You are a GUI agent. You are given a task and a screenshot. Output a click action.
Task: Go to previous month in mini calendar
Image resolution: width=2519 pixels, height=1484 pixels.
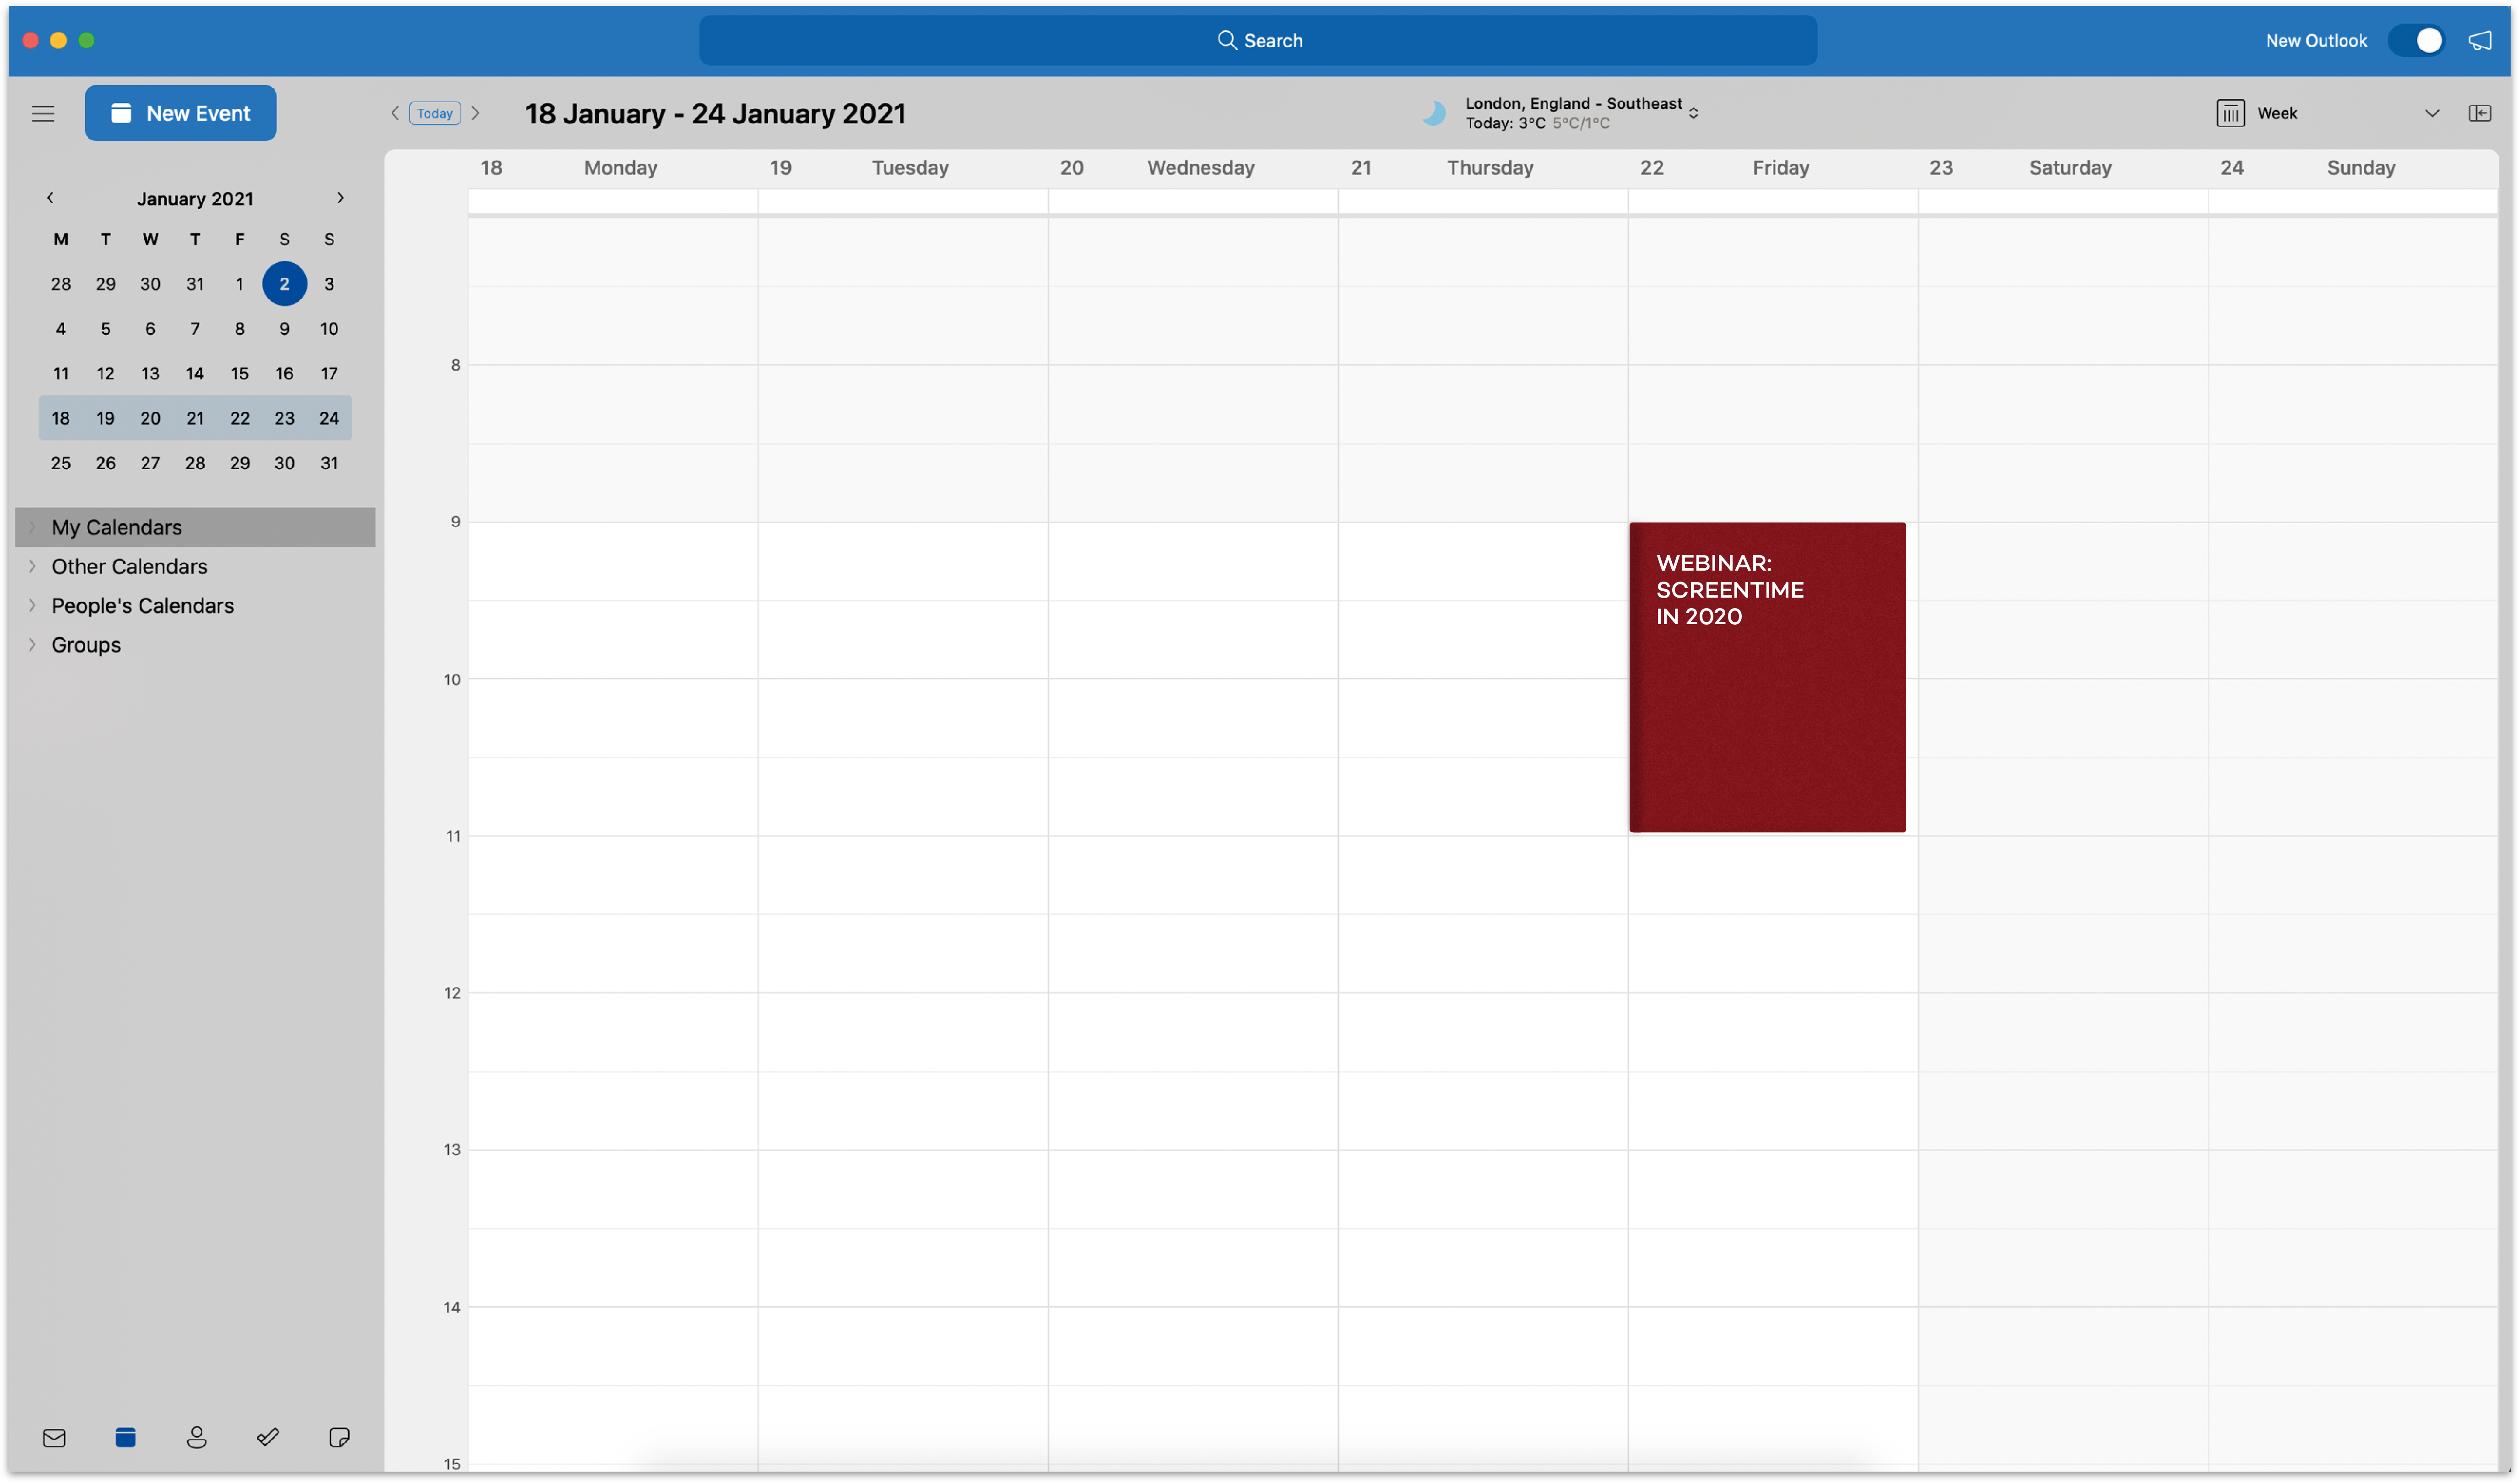pyautogui.click(x=50, y=198)
